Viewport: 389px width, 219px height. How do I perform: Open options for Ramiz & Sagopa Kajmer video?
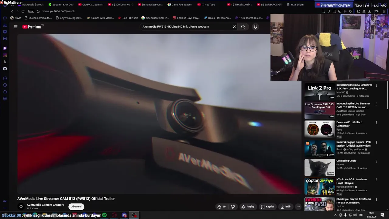tap(376, 142)
